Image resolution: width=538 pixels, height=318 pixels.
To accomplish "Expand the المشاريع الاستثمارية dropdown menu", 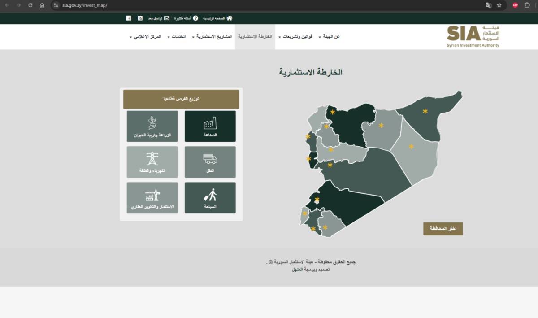I will [x=212, y=37].
